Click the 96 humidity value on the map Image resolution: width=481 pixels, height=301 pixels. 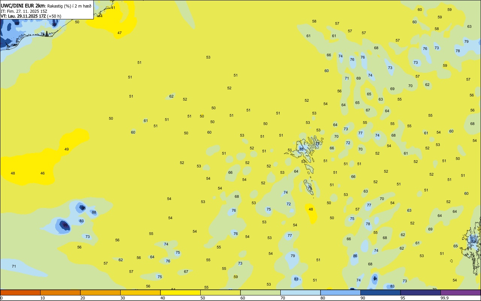click(x=83, y=208)
